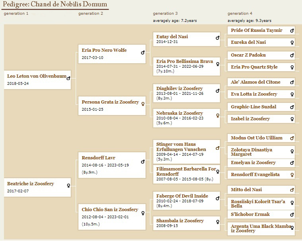Go to Graphic-Line Suzdal entry

pos(253,107)
